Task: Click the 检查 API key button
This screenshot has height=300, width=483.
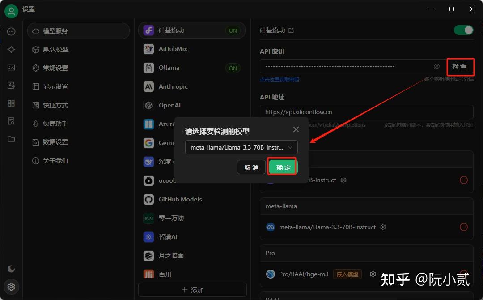Action: tap(460, 67)
